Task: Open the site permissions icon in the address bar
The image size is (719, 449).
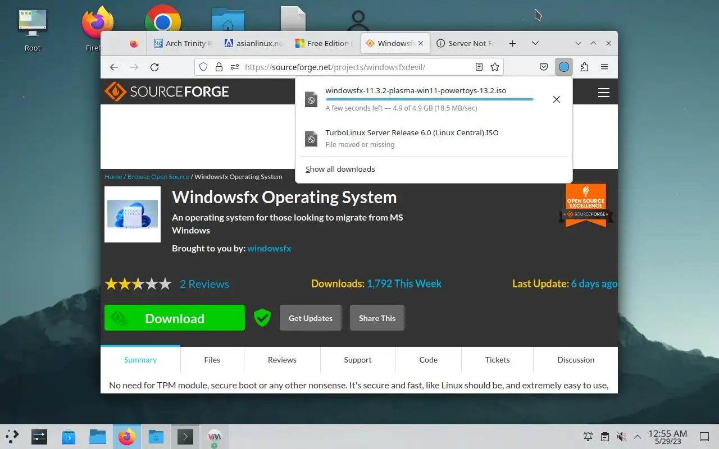Action: coord(234,67)
